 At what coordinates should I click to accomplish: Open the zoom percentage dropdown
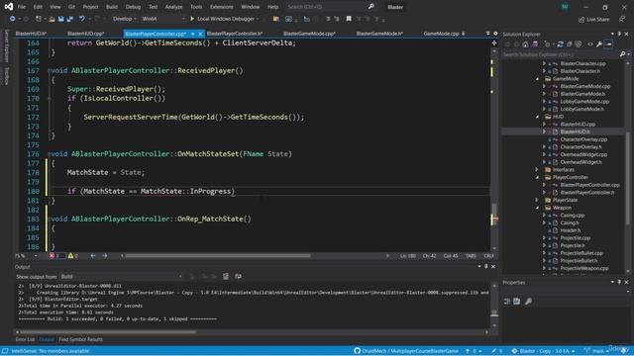[x=26, y=255]
